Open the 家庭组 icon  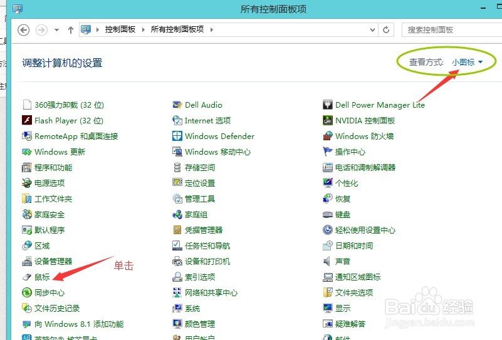[x=177, y=214]
